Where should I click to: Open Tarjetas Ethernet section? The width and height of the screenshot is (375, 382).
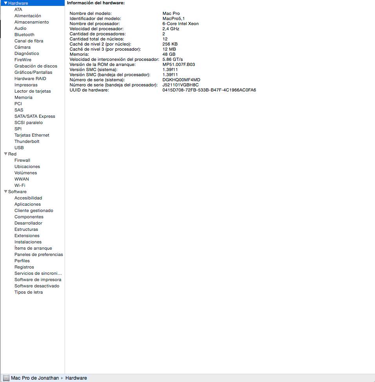[x=32, y=135]
